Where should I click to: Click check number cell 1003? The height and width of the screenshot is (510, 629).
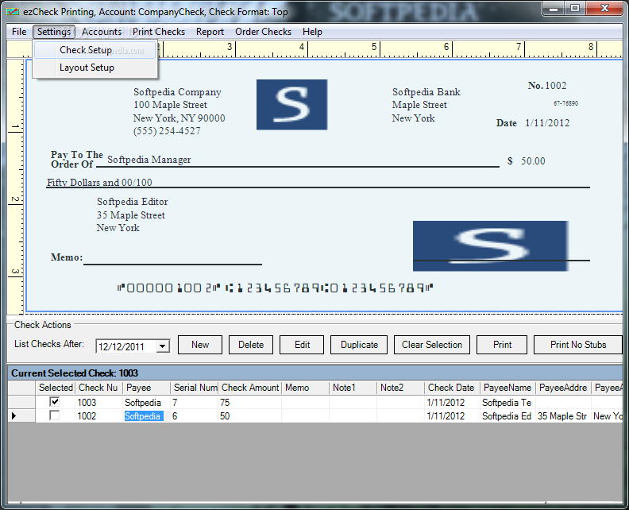click(98, 403)
